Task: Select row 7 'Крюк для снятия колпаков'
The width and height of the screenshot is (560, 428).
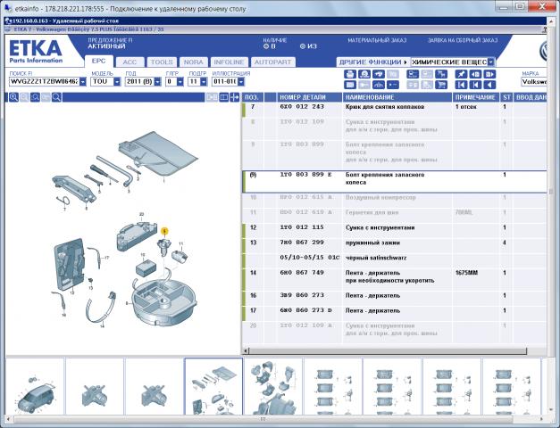Action: [x=394, y=110]
